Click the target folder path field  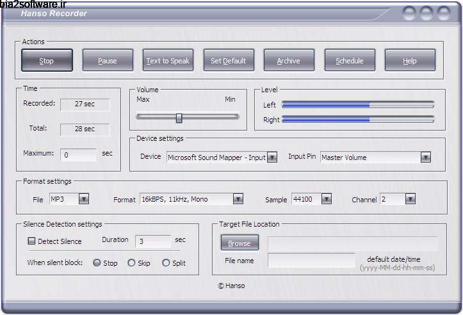pyautogui.click(x=353, y=243)
